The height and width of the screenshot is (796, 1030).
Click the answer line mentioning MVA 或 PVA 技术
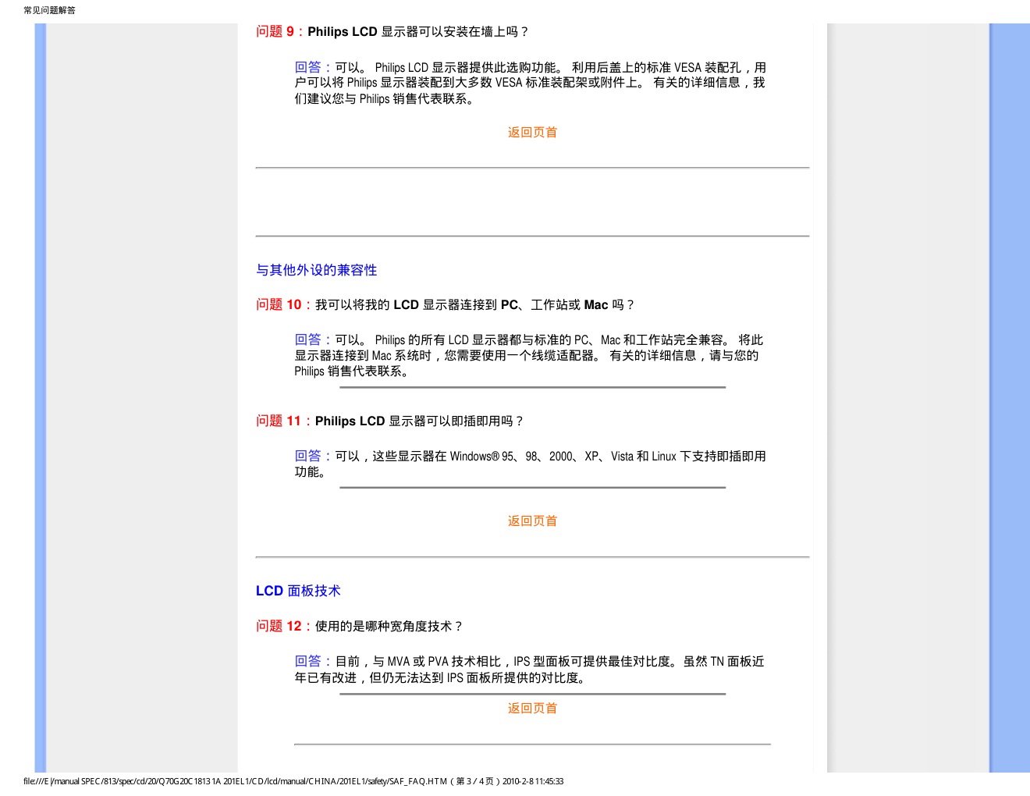click(530, 662)
